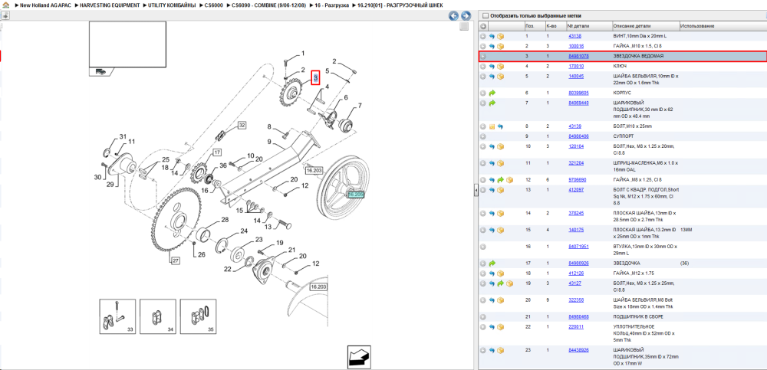Click the blue arrow in row 322358

click(x=492, y=300)
